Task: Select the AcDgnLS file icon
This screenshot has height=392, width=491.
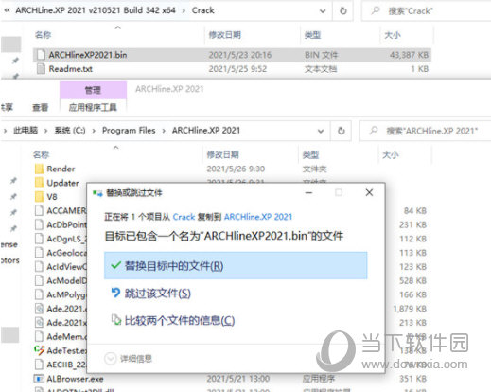Action: (39, 239)
